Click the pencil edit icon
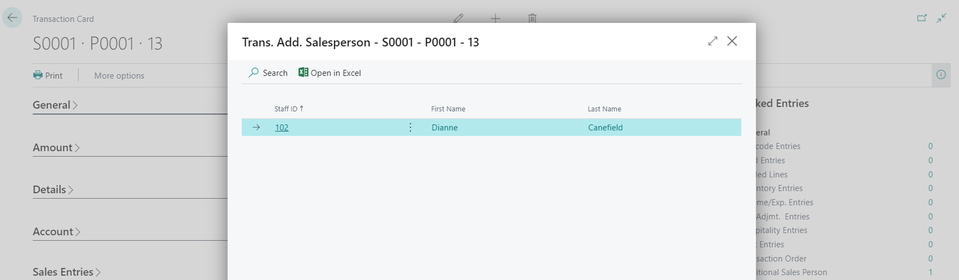Screen dimensions: 959x280 [458, 18]
